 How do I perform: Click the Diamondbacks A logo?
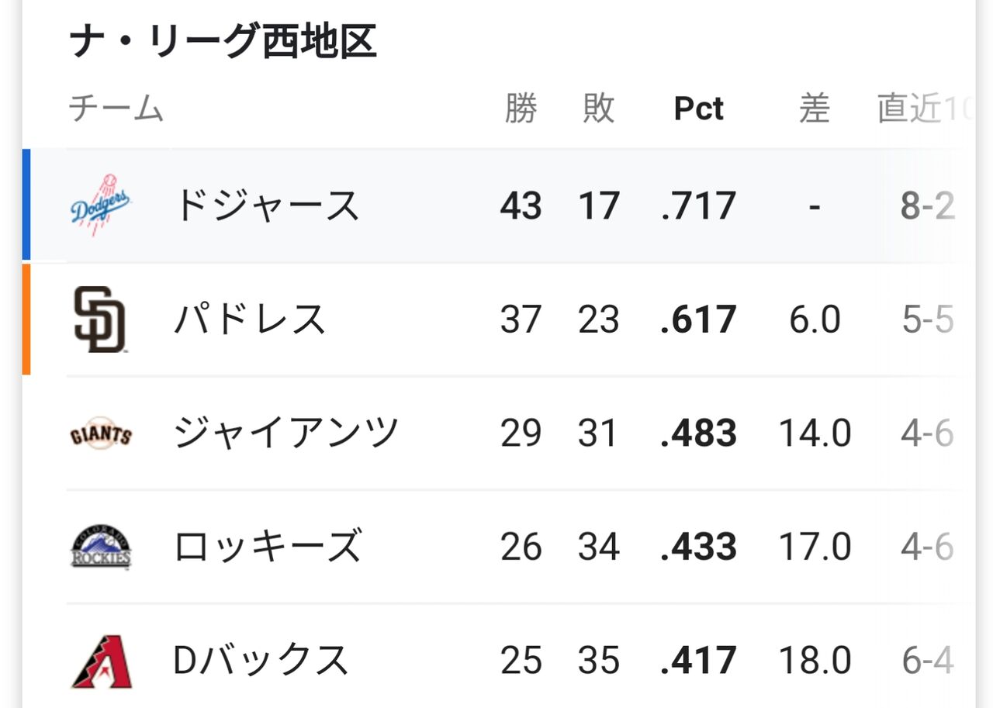click(102, 661)
